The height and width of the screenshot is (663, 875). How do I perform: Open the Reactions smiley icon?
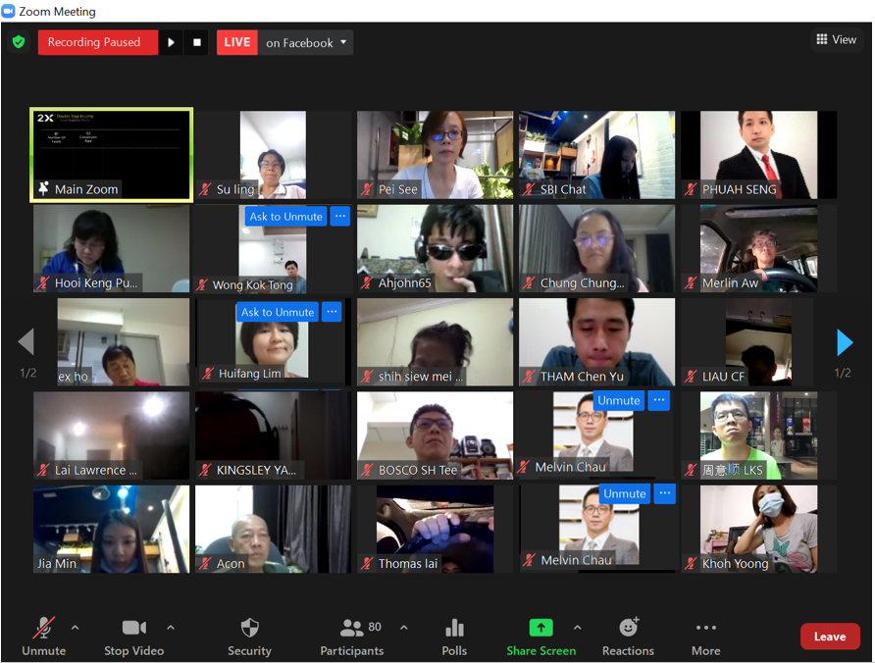pyautogui.click(x=629, y=628)
